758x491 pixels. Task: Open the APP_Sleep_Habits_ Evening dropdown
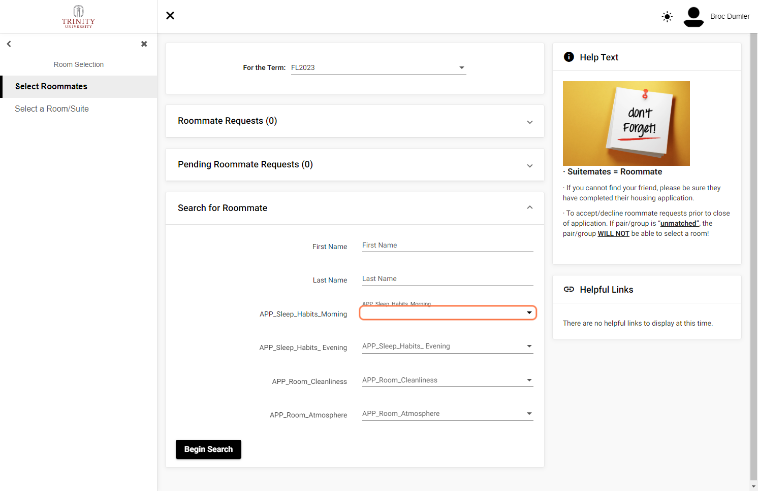[448, 346]
